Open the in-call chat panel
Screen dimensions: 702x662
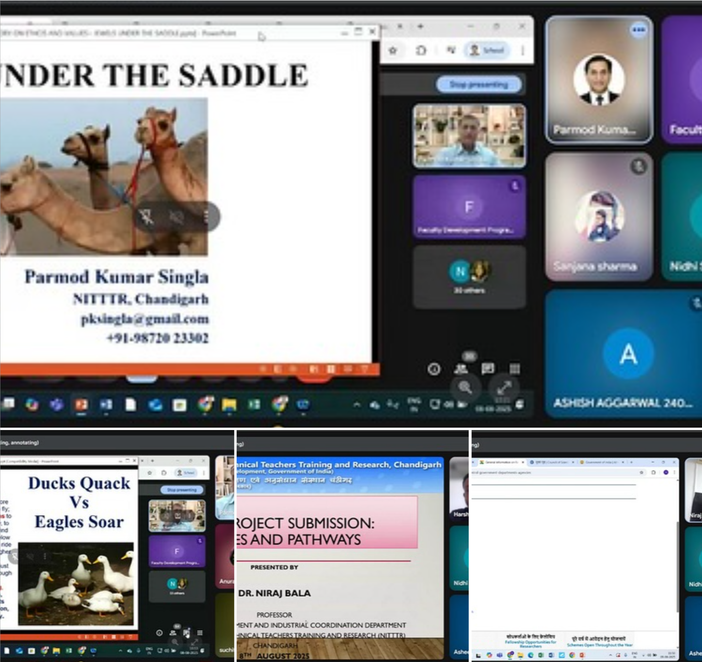point(488,368)
